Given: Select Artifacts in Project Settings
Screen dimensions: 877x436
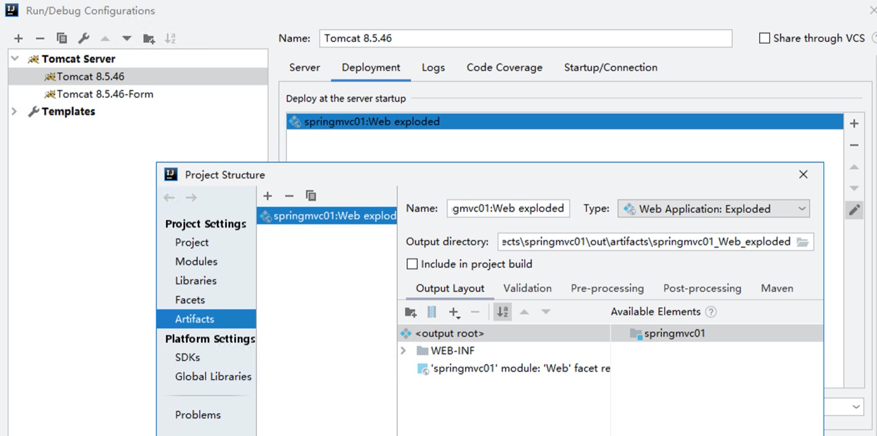Looking at the screenshot, I should [x=206, y=319].
